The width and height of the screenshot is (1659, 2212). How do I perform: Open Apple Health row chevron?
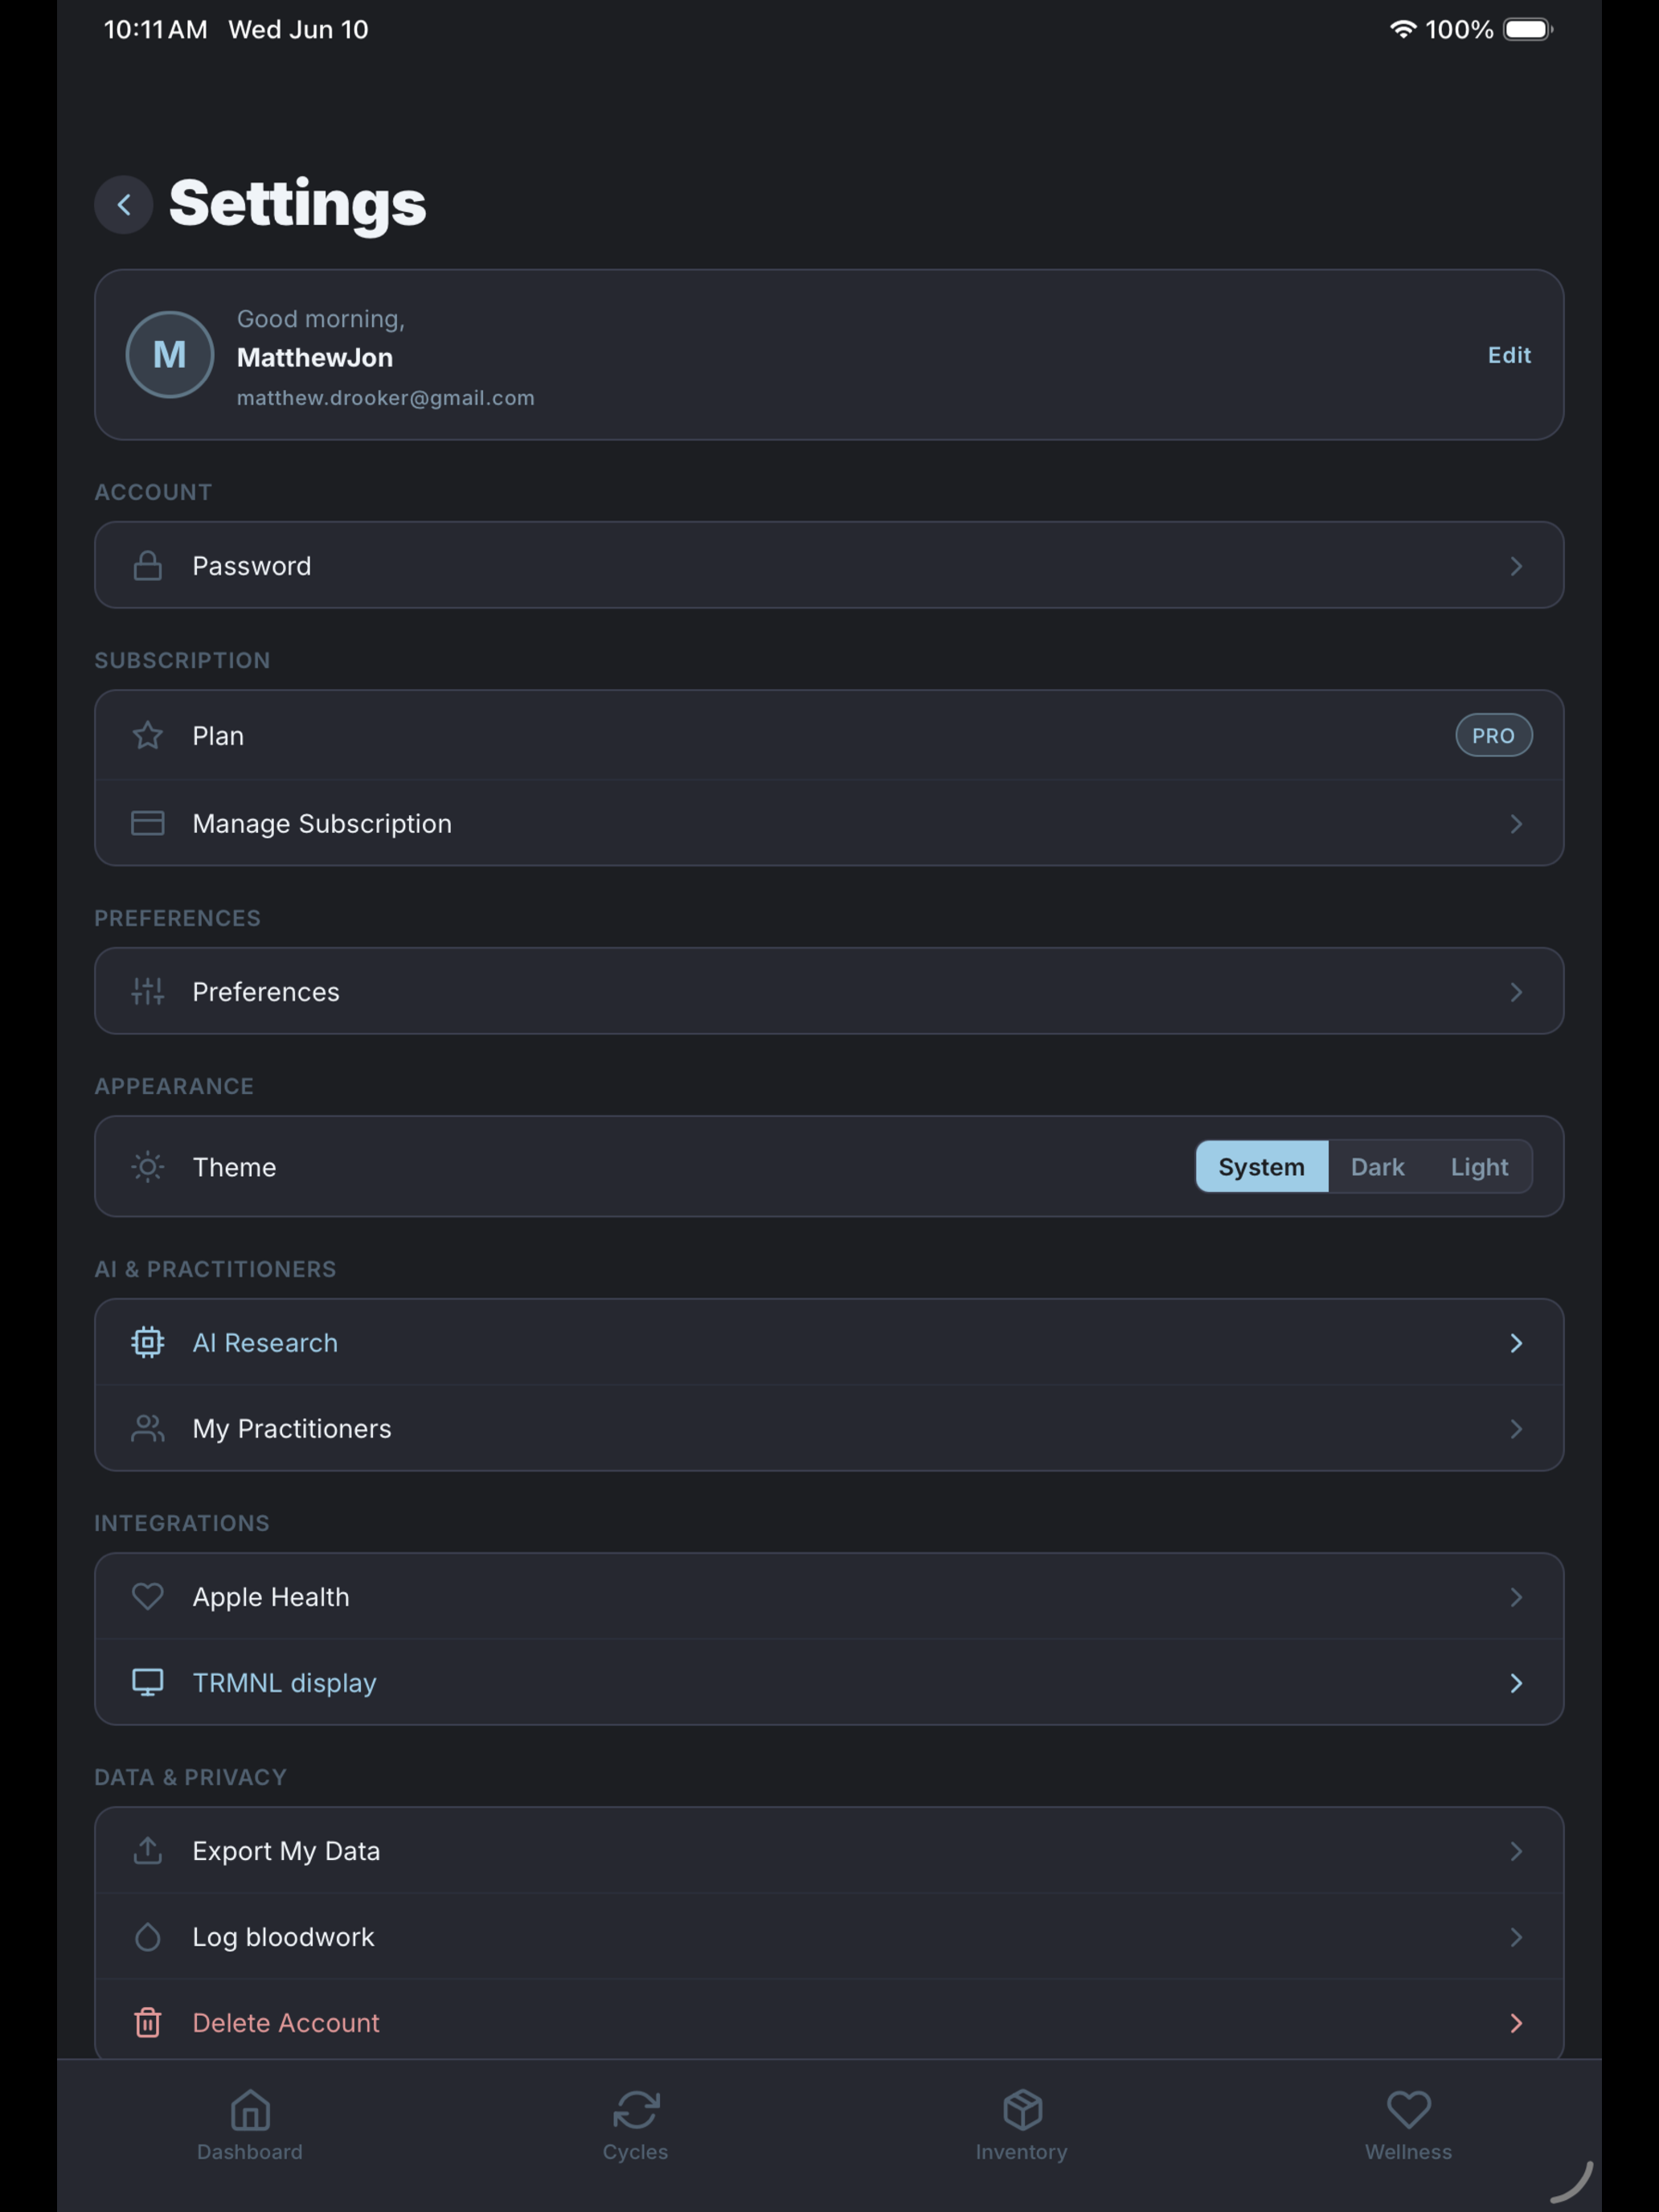click(1516, 1596)
